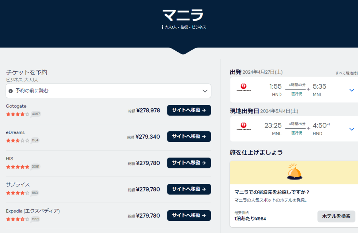The width and height of the screenshot is (358, 233).
Task: Expand the 予約の前に読む dropdown
Action: (205, 91)
